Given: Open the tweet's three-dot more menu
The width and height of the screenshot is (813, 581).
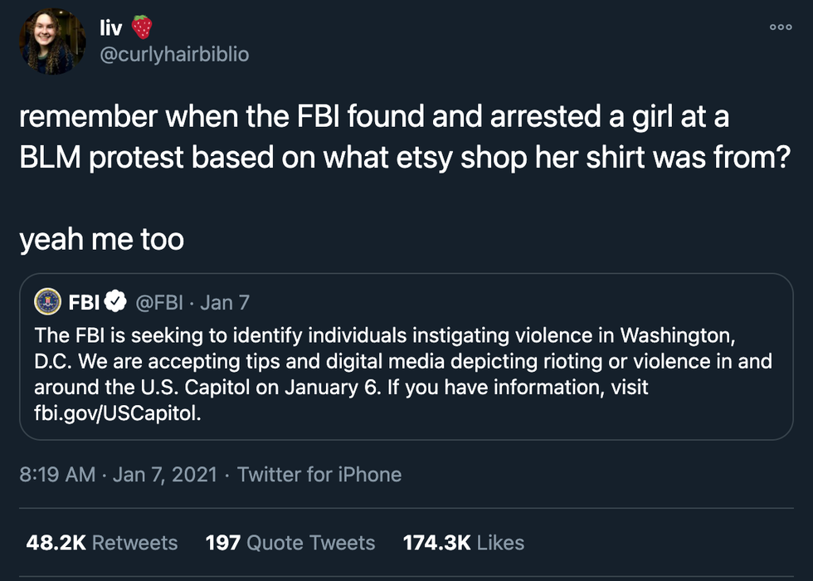Looking at the screenshot, I should click(x=780, y=27).
